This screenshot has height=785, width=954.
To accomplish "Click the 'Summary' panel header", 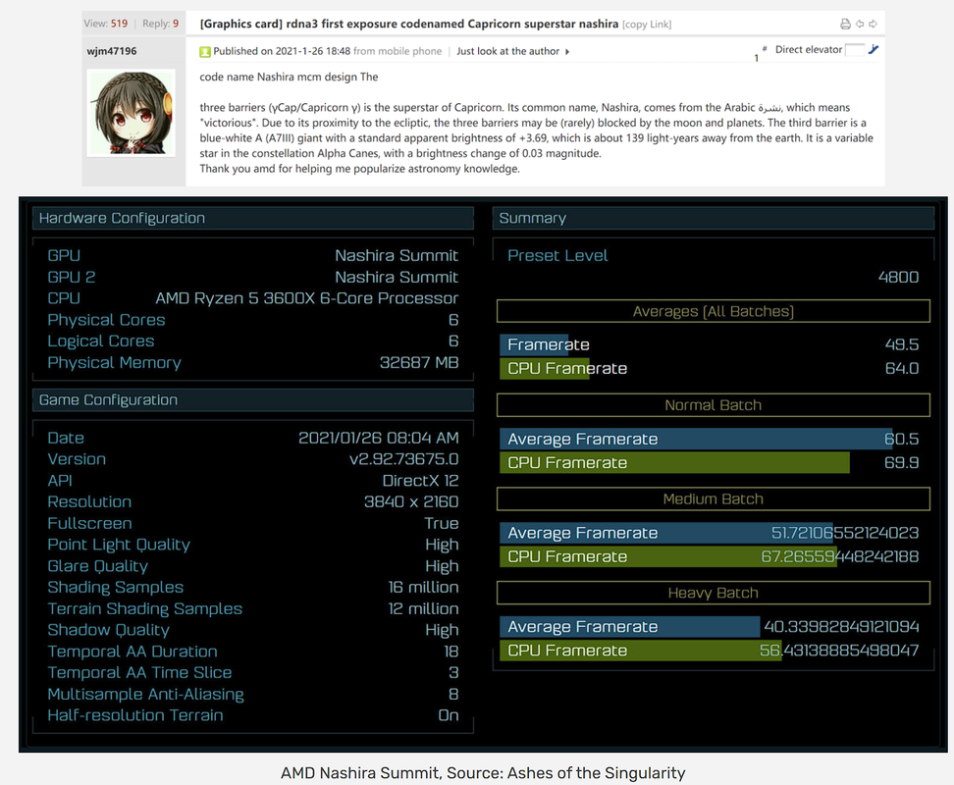I will pyautogui.click(x=714, y=218).
